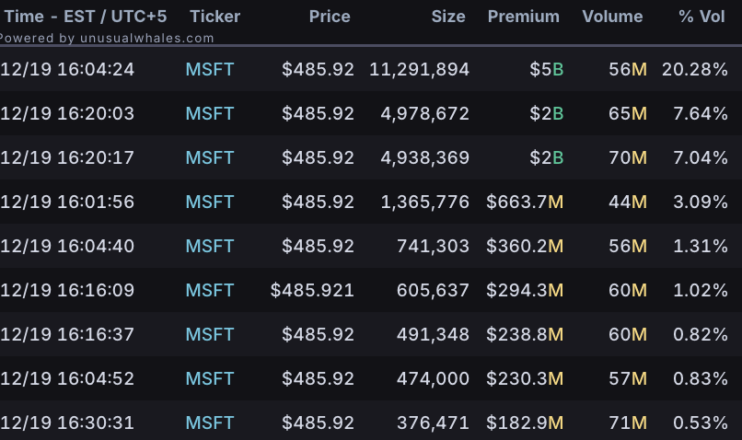Select the timestamp 12/19 16:04:40
Viewport: 742px width, 440px height.
tap(67, 246)
